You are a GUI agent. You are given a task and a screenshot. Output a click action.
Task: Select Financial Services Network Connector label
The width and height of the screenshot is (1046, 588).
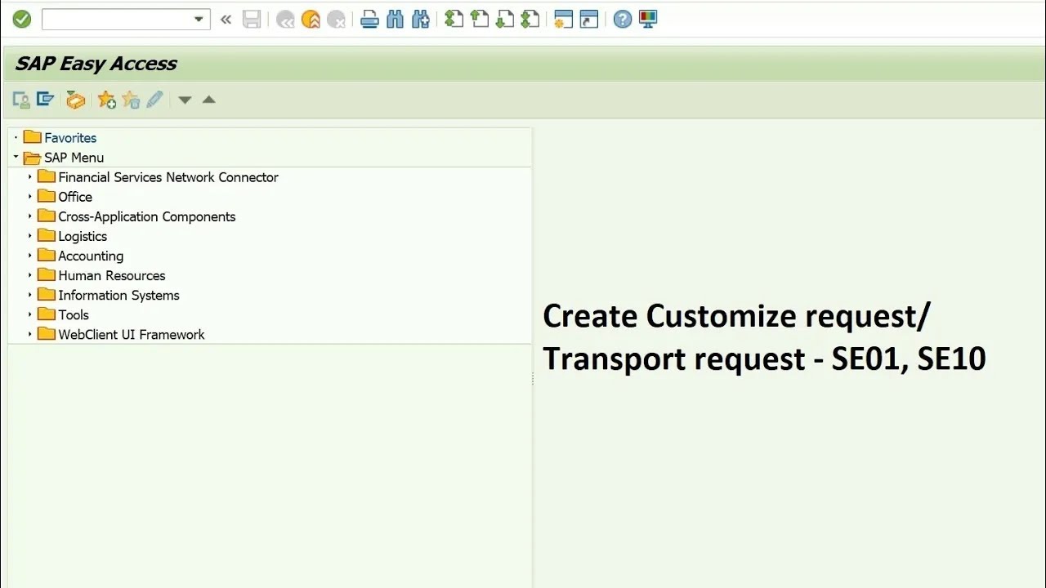point(168,177)
